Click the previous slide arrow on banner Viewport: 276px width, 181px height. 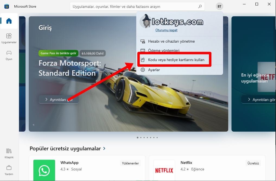33,125
